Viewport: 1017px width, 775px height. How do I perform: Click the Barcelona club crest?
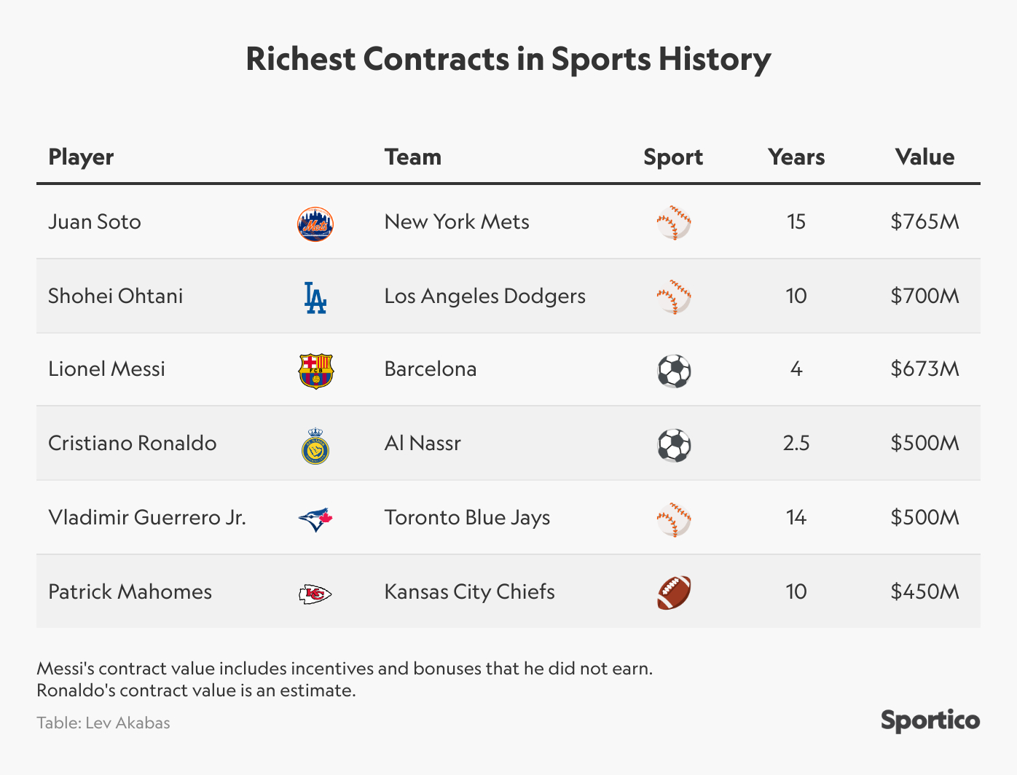(315, 371)
